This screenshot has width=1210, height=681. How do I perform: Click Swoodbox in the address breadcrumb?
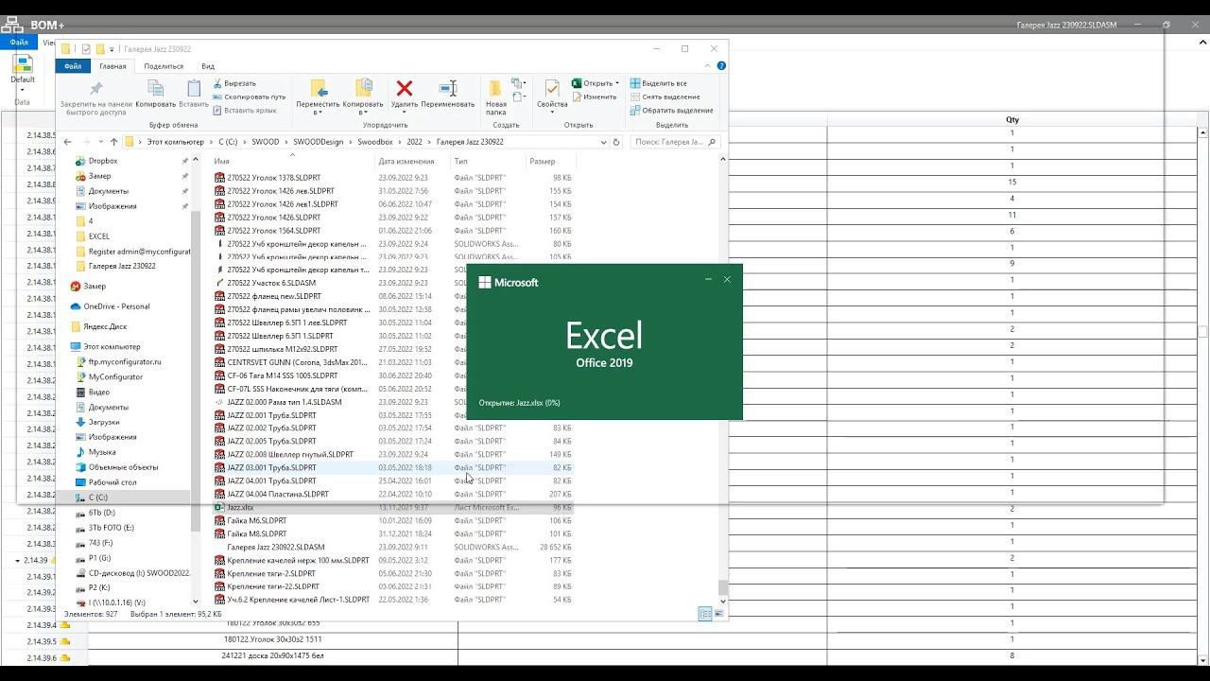click(x=374, y=142)
